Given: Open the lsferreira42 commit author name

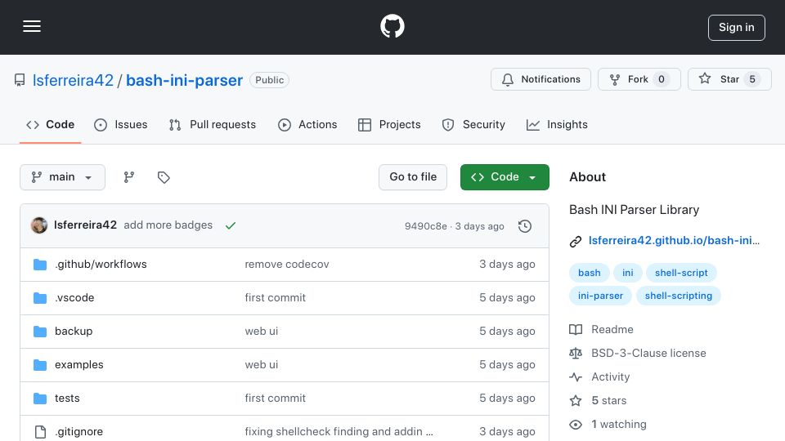Looking at the screenshot, I should tap(85, 225).
